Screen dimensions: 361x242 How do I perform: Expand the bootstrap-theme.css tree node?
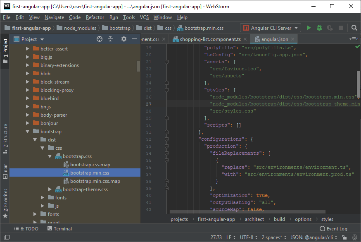point(50,189)
